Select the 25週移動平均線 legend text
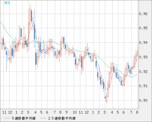The height and width of the screenshot is (122, 152). 62,118
